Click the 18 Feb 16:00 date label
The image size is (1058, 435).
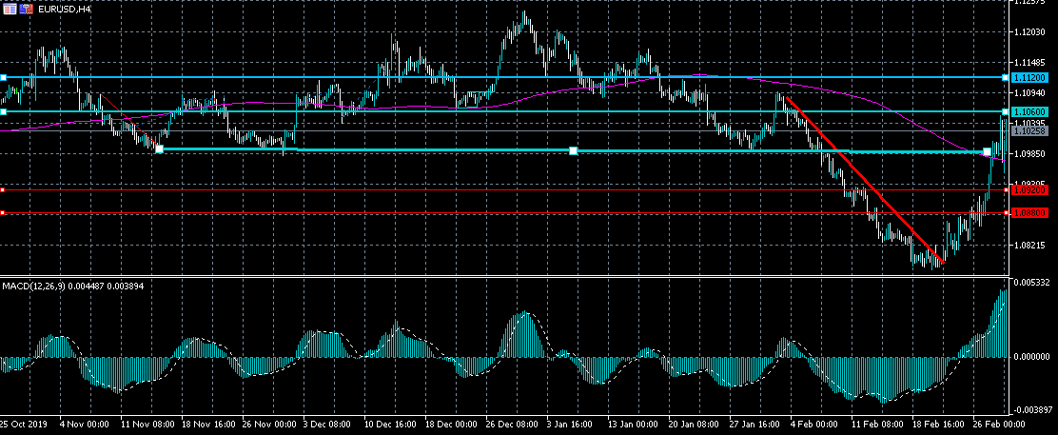click(x=938, y=425)
